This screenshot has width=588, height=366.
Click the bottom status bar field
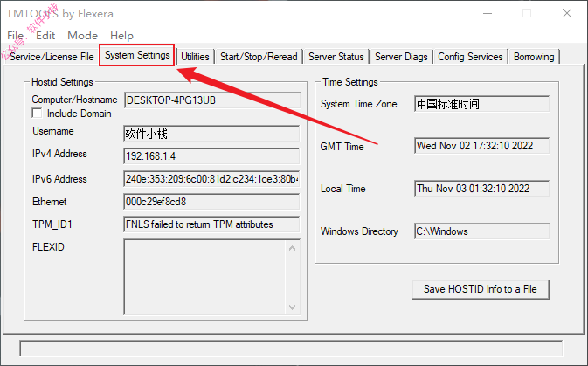(x=291, y=349)
